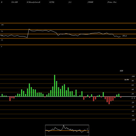Click the tallest green histogram bar

tap(55, 86)
